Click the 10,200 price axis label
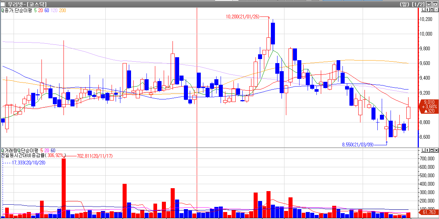Image resolution: width=439 pixels, height=219 pixels. coord(425,19)
